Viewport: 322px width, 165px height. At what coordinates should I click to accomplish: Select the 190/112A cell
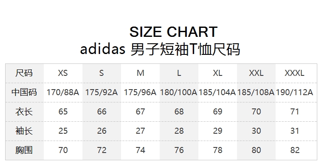pos(294,92)
